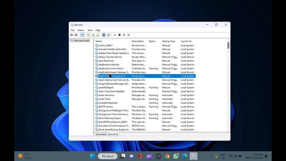This screenshot has width=286, height=161.
Task: Restart the service with restart icon
Action: (129, 35)
